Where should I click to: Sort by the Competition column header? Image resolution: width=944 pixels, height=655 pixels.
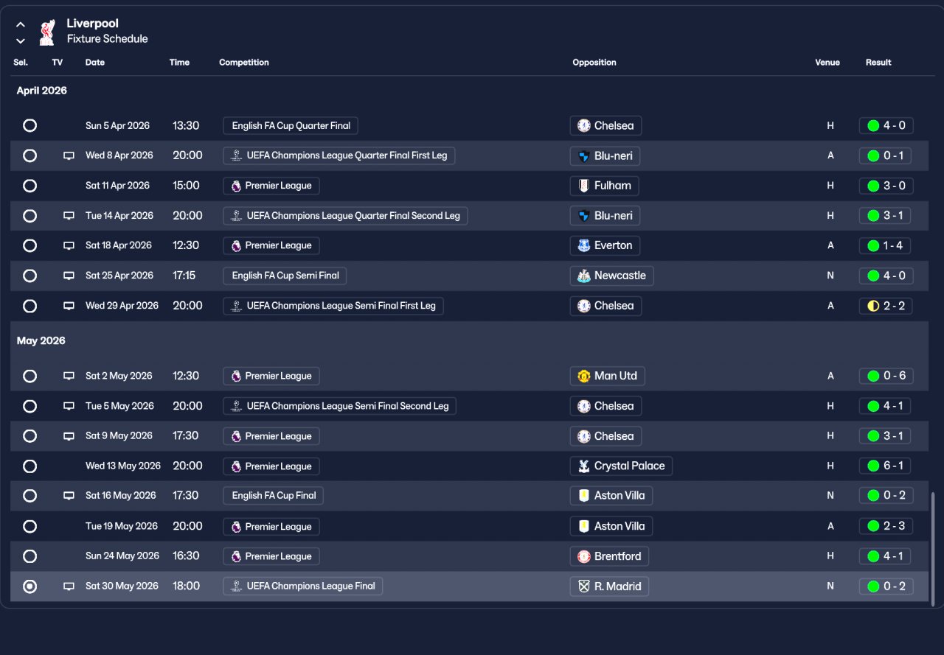coord(244,63)
